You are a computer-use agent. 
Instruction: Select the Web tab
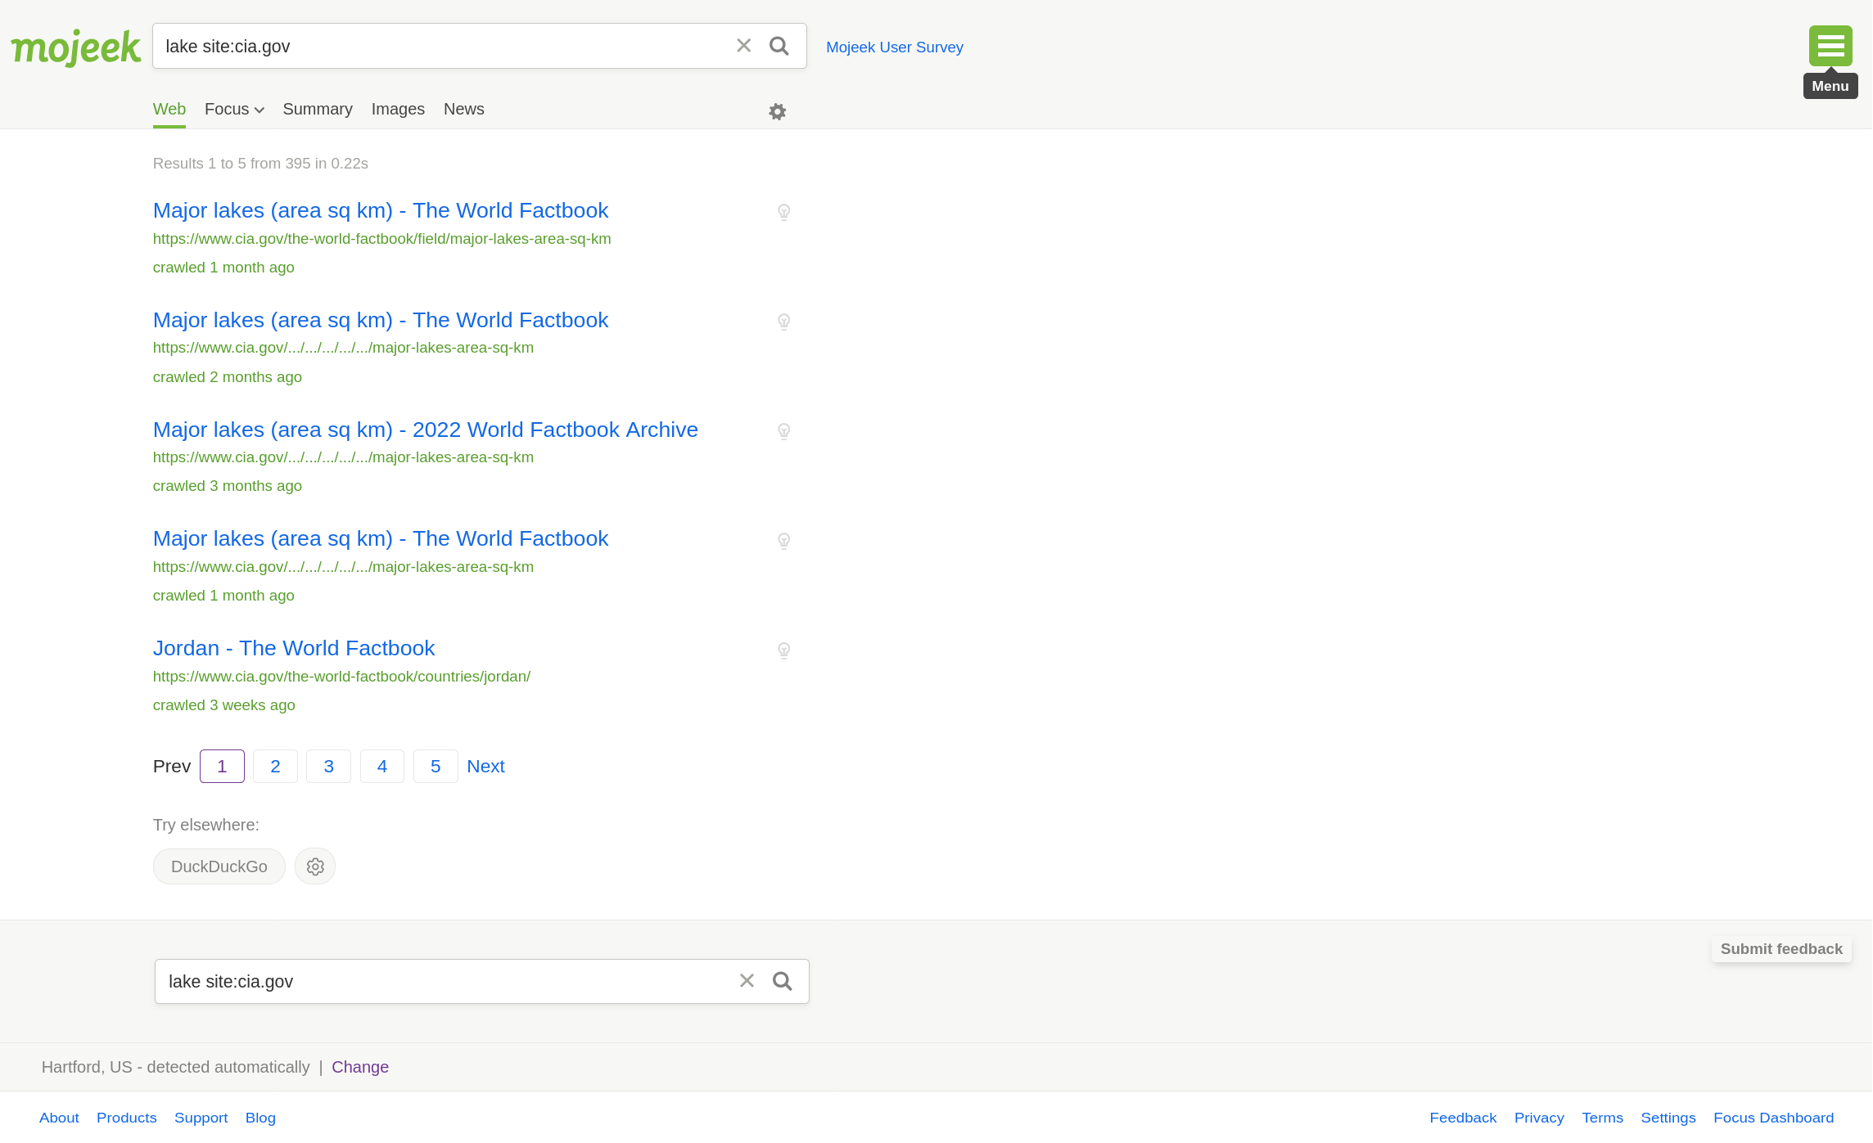pyautogui.click(x=169, y=110)
